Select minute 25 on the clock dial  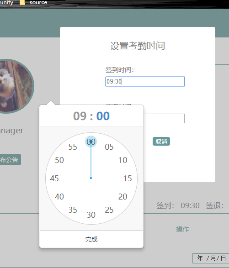(x=109, y=210)
